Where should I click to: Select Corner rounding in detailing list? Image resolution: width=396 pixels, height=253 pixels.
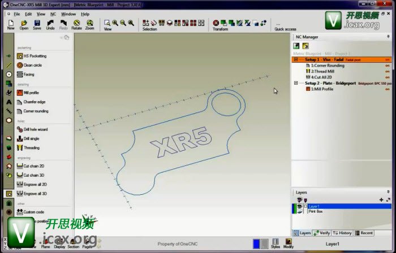33,111
